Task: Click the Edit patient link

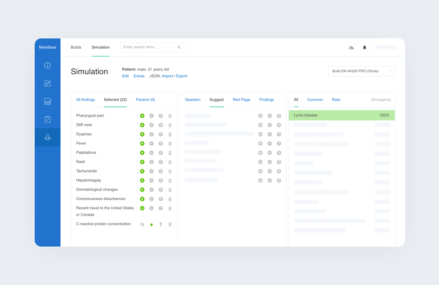Action: pyautogui.click(x=125, y=76)
